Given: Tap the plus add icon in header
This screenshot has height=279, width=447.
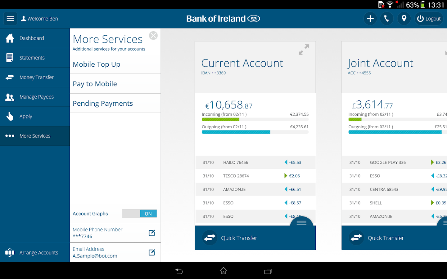Looking at the screenshot, I should click(x=370, y=19).
